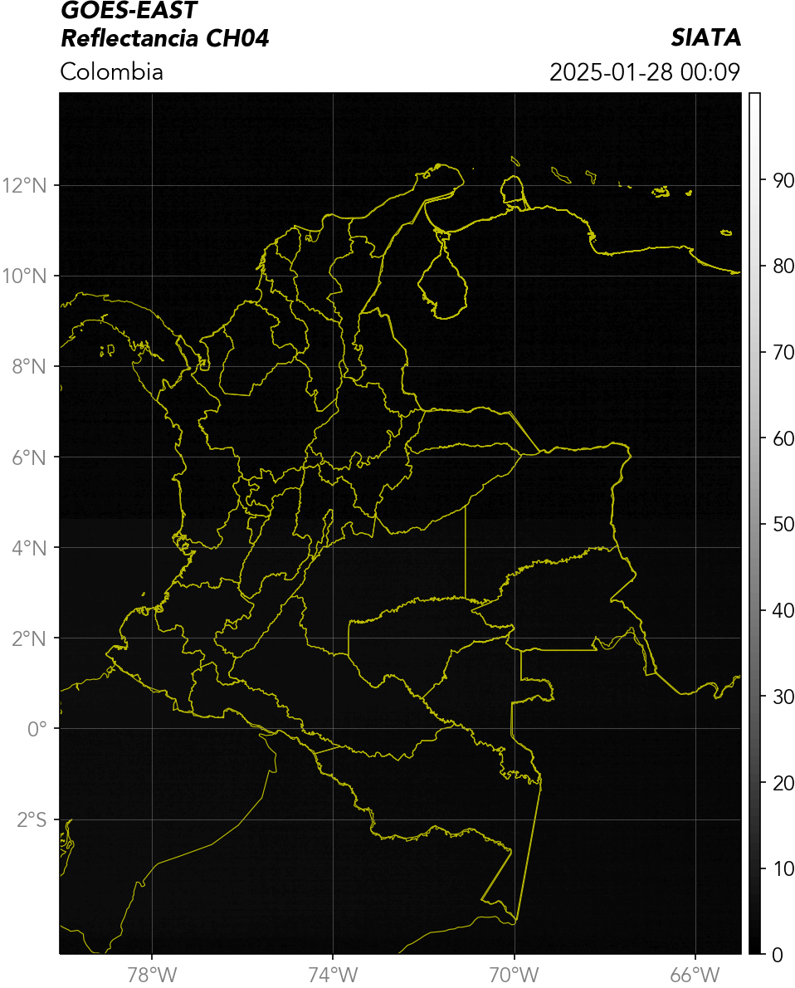Click the 70°W longitude label
The image size is (795, 988).
click(x=514, y=975)
